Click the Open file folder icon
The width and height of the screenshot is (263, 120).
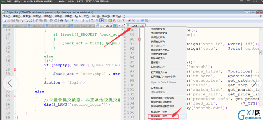pyautogui.click(x=9, y=20)
